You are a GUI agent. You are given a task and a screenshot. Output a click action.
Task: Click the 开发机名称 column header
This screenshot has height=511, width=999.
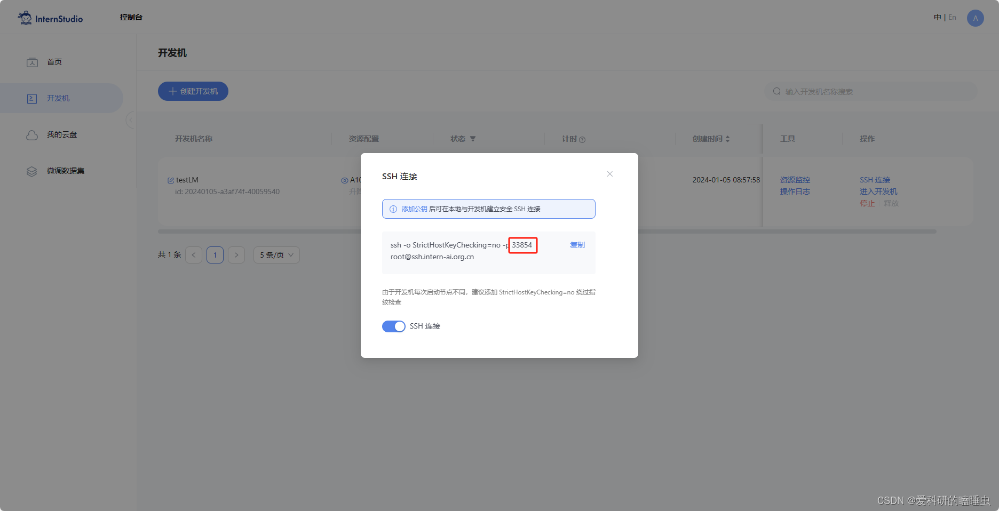tap(194, 139)
